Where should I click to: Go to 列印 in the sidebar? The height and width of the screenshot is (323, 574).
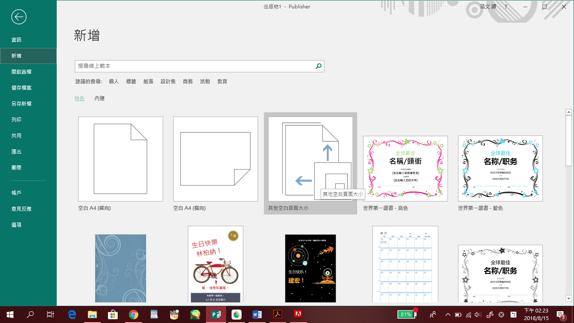click(x=16, y=120)
